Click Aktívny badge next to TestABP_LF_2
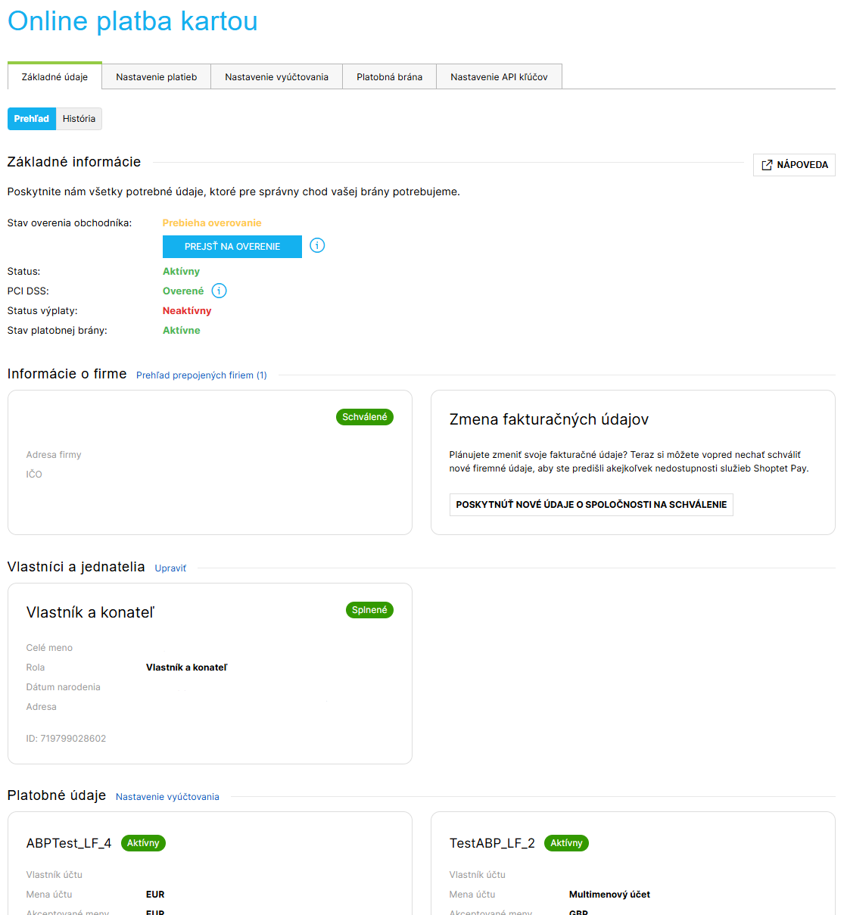The height and width of the screenshot is (915, 847). [x=566, y=843]
